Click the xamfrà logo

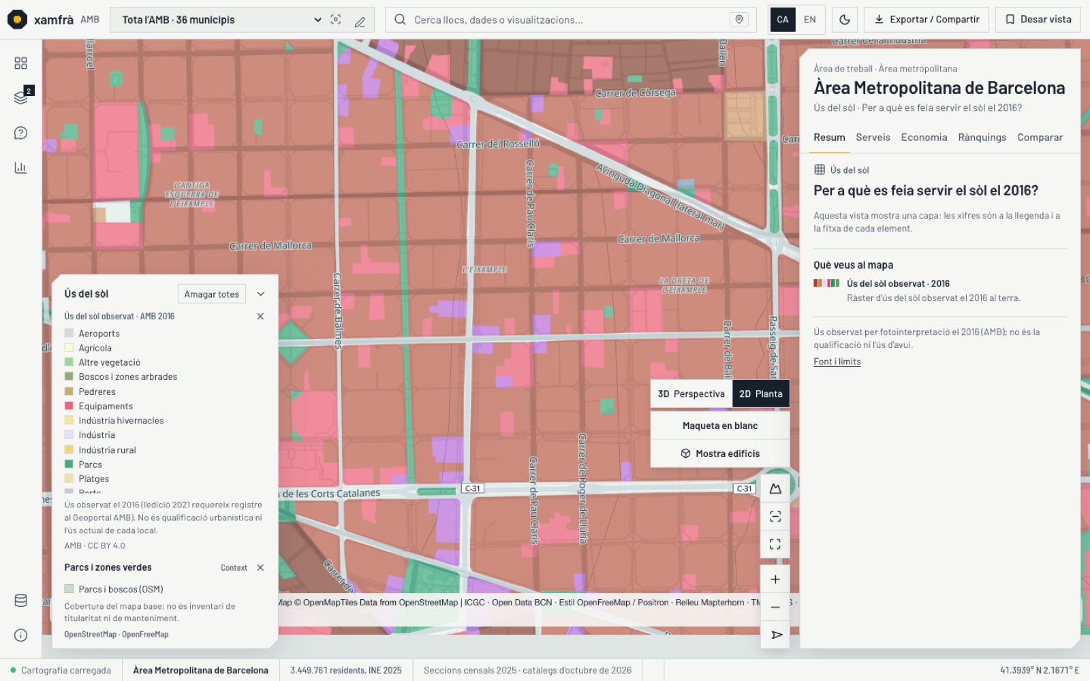(41, 20)
